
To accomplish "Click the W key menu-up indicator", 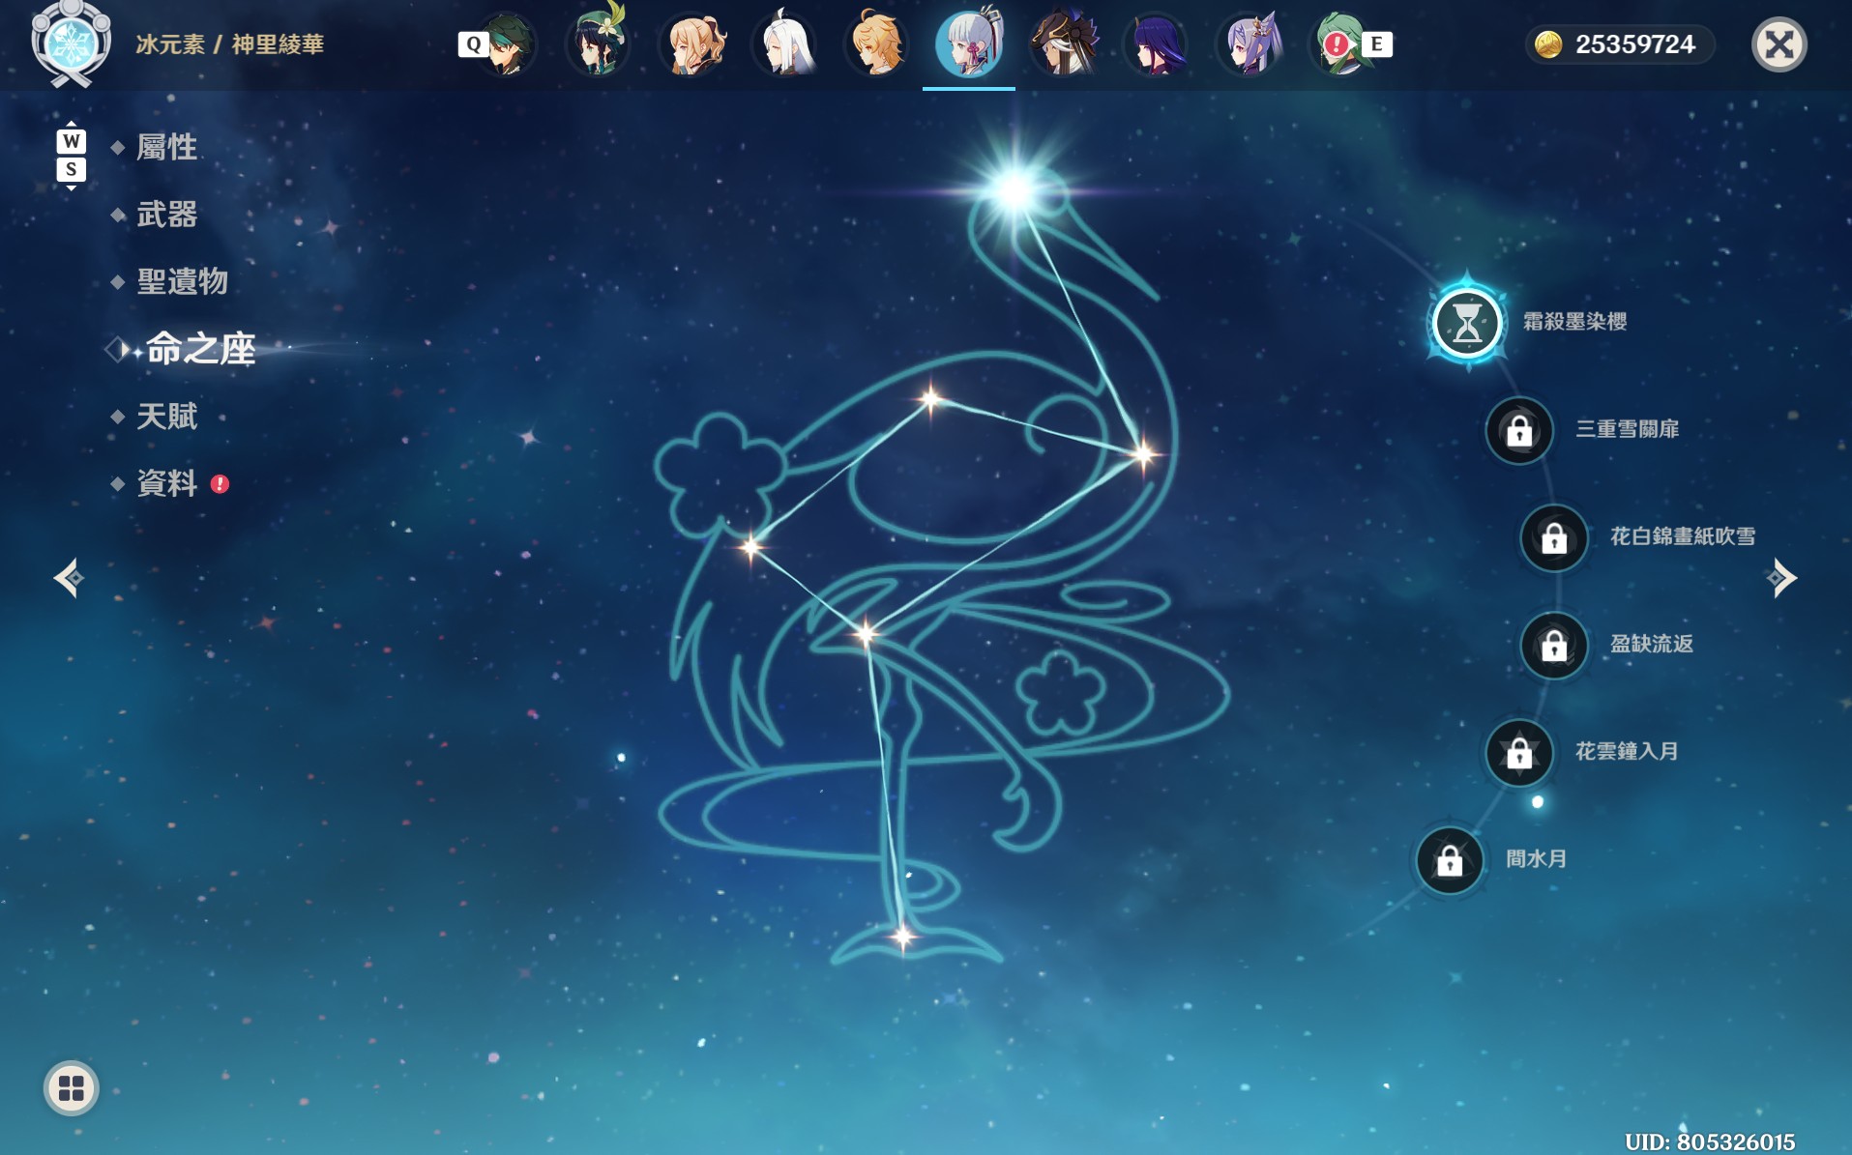I will tap(71, 141).
